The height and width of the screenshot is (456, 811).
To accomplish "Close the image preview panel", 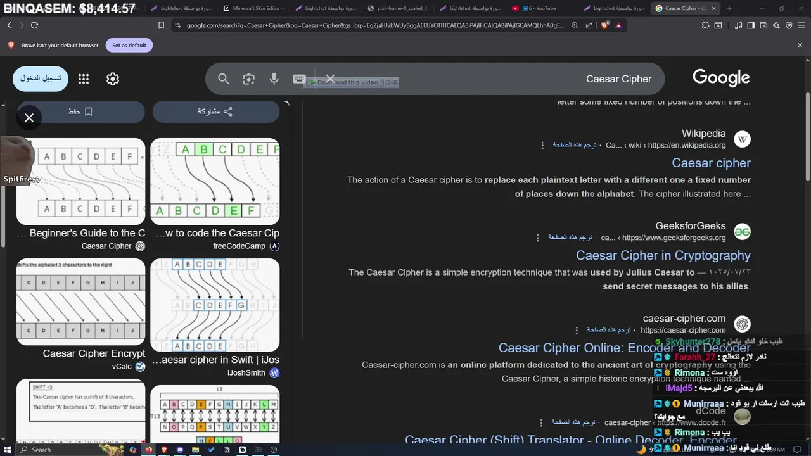I will pos(29,118).
